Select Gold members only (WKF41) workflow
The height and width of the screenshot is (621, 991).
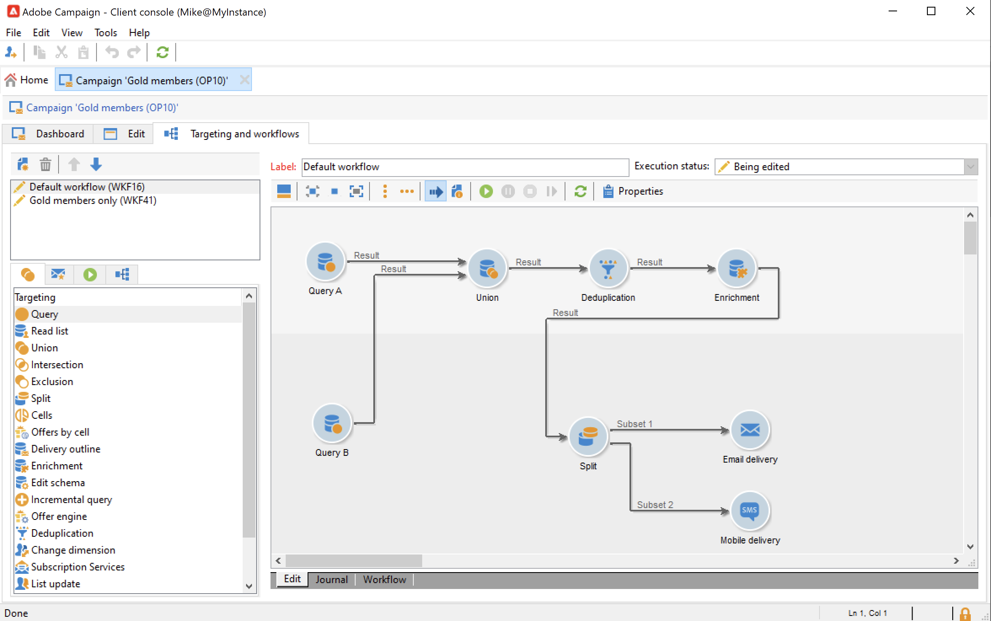(x=93, y=201)
